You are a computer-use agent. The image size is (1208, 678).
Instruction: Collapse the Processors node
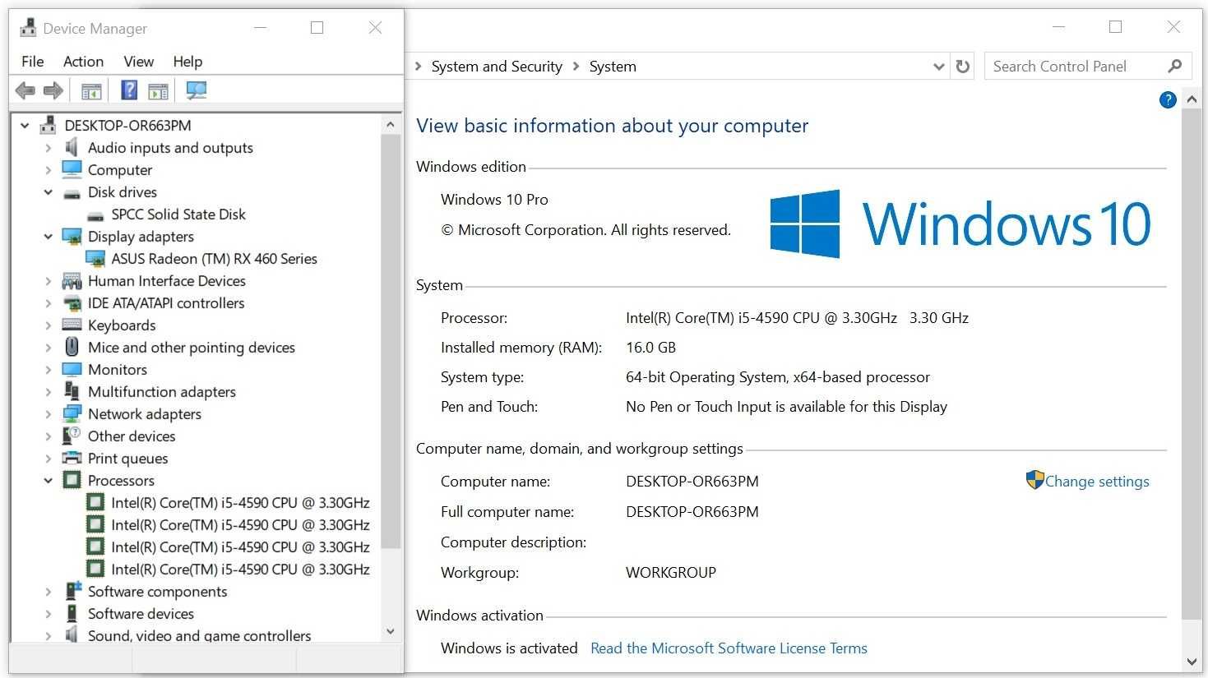tap(48, 481)
